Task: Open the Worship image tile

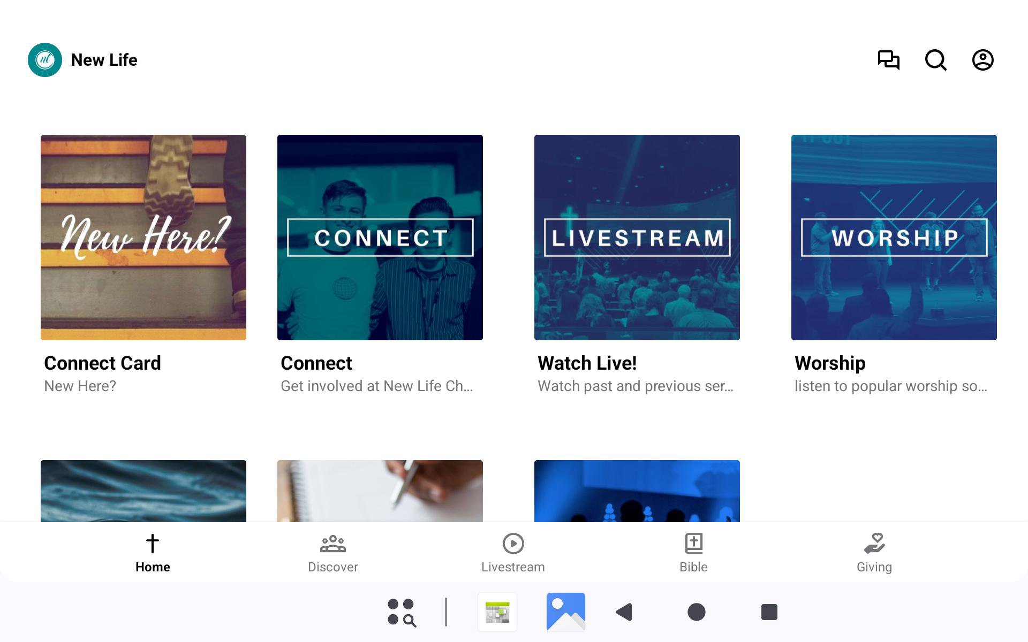Action: click(894, 238)
